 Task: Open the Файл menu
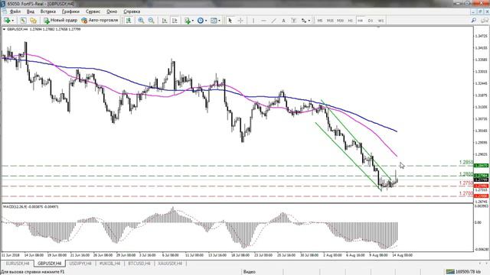(15, 11)
